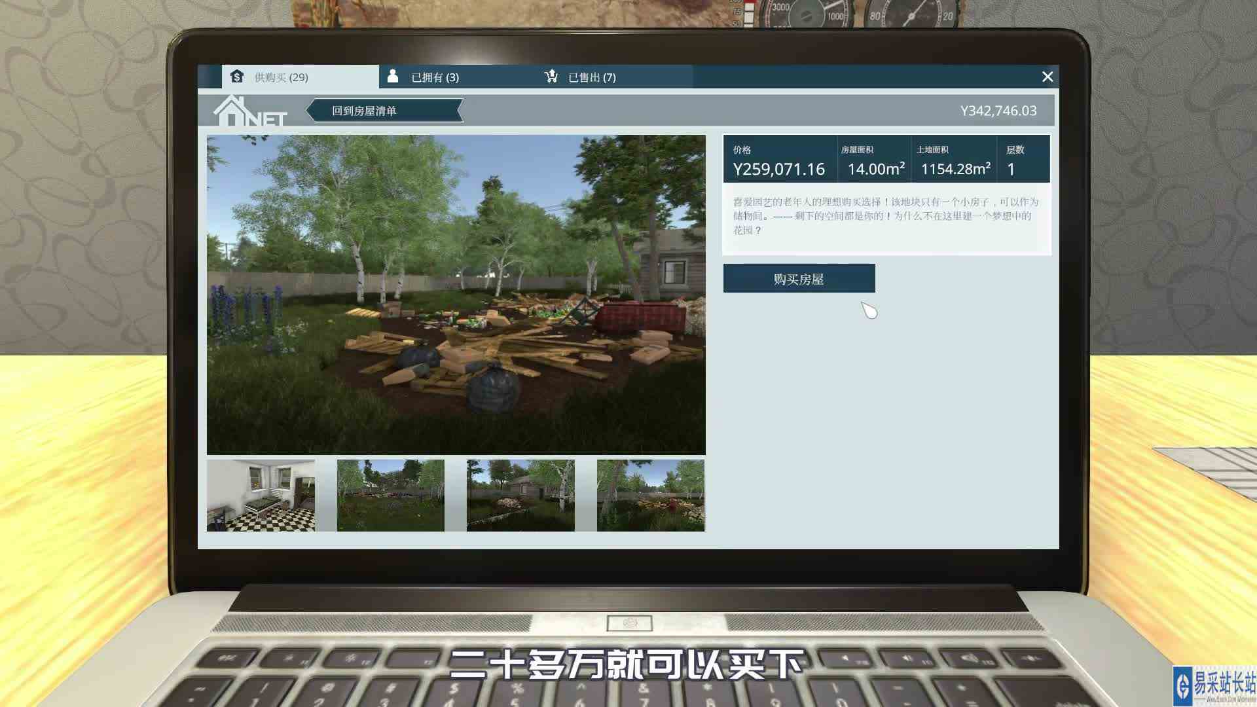This screenshot has width=1257, height=707.
Task: Switch to the 已拥有 (3) tab
Action: click(x=457, y=77)
